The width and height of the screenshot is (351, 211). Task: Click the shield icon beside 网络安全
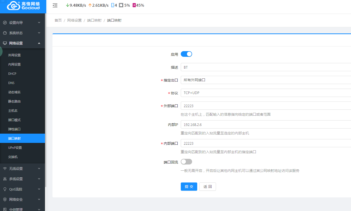(5, 199)
